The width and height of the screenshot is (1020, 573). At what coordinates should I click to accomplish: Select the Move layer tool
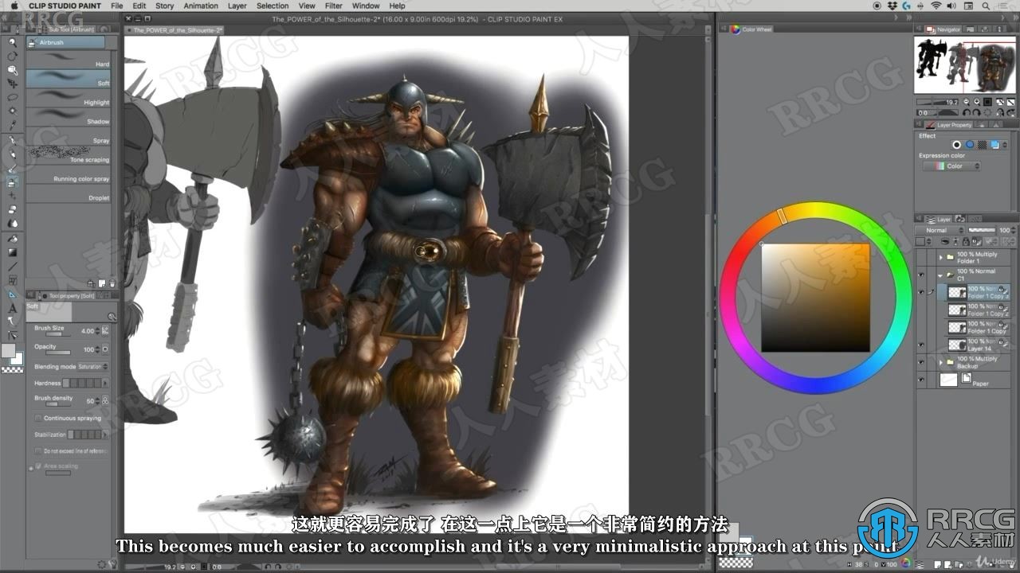[x=12, y=84]
